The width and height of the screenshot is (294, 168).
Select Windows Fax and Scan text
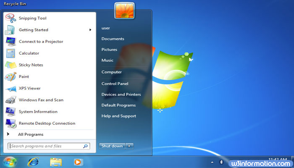pos(41,100)
